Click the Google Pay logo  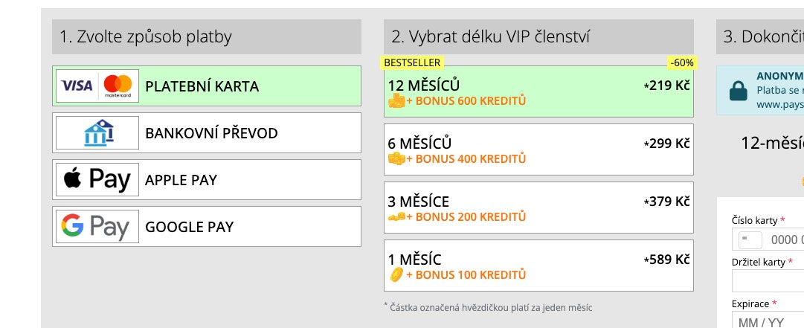(97, 227)
